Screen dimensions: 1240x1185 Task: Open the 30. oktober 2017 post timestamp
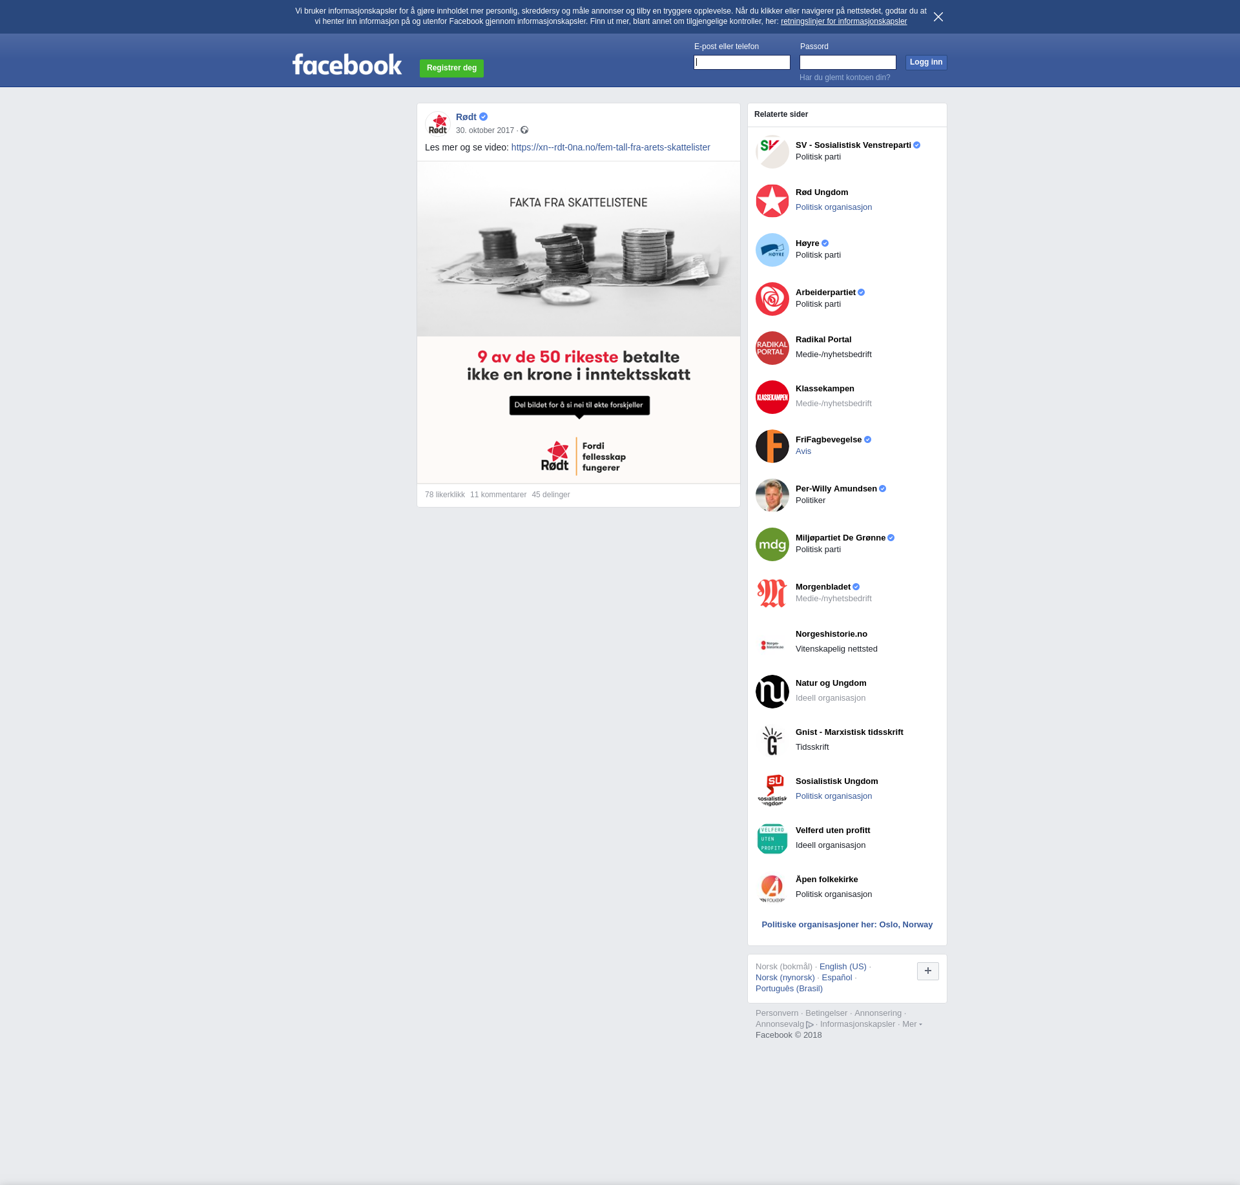click(x=485, y=130)
